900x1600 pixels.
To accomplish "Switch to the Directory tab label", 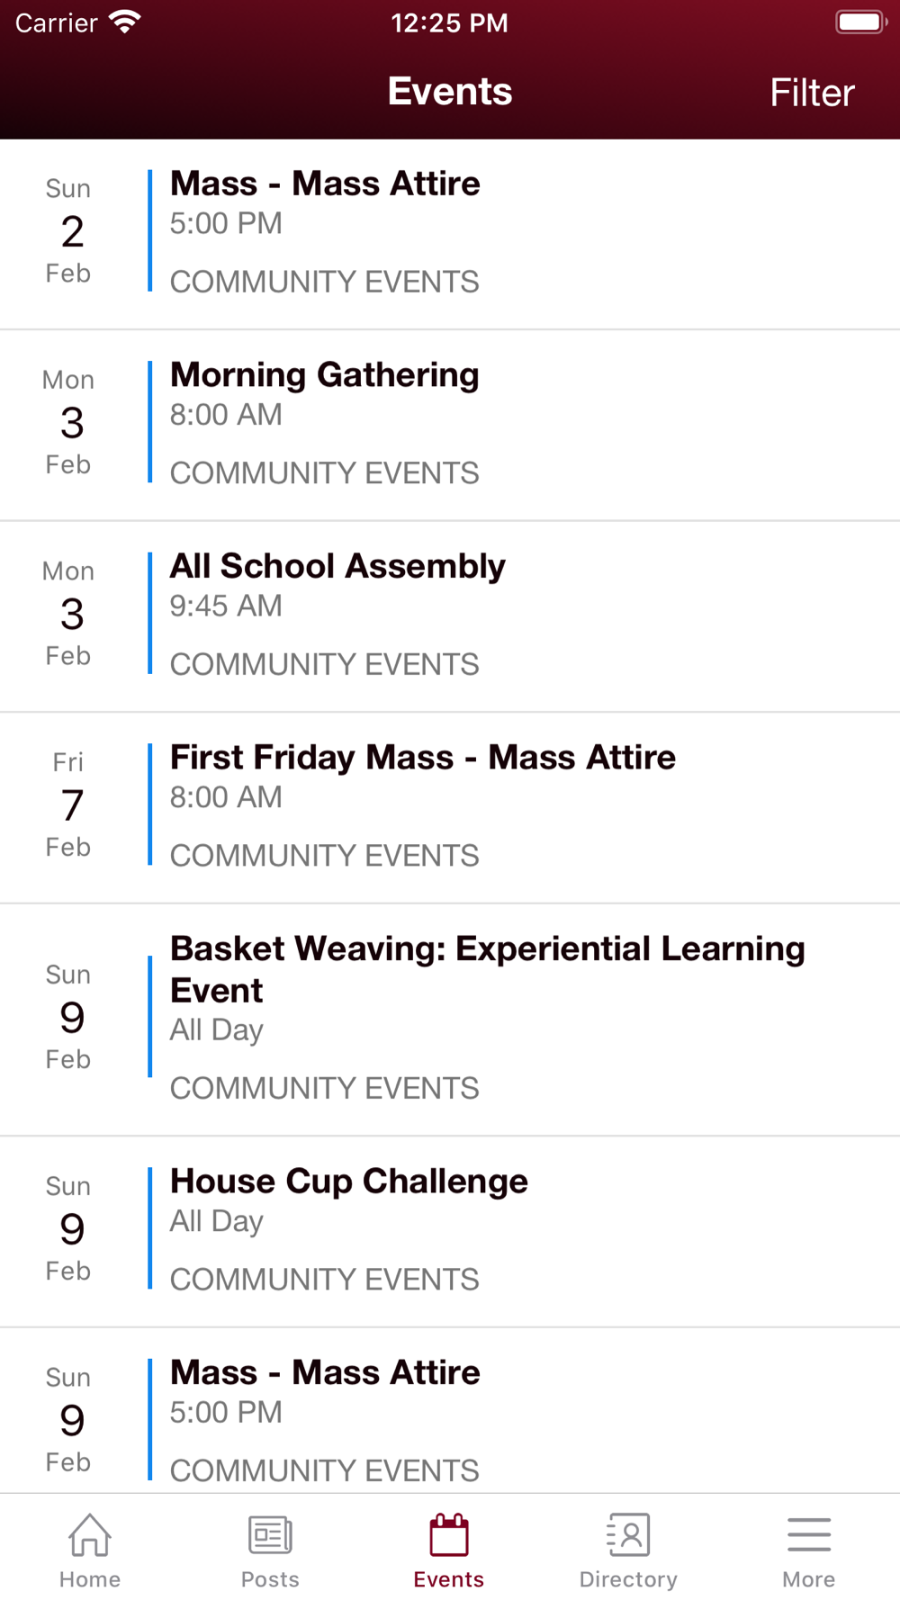I will pos(628,1579).
